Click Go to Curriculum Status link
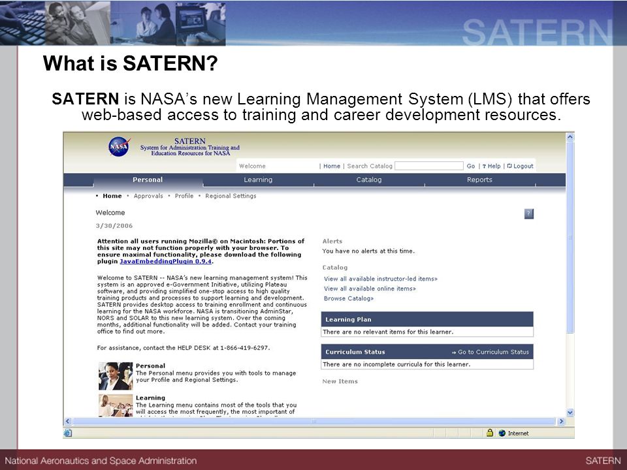 click(x=490, y=352)
